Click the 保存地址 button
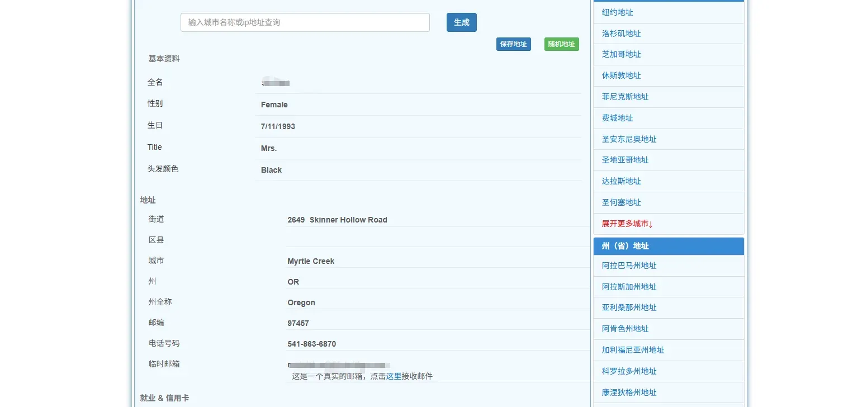The height and width of the screenshot is (407, 848). pos(513,44)
